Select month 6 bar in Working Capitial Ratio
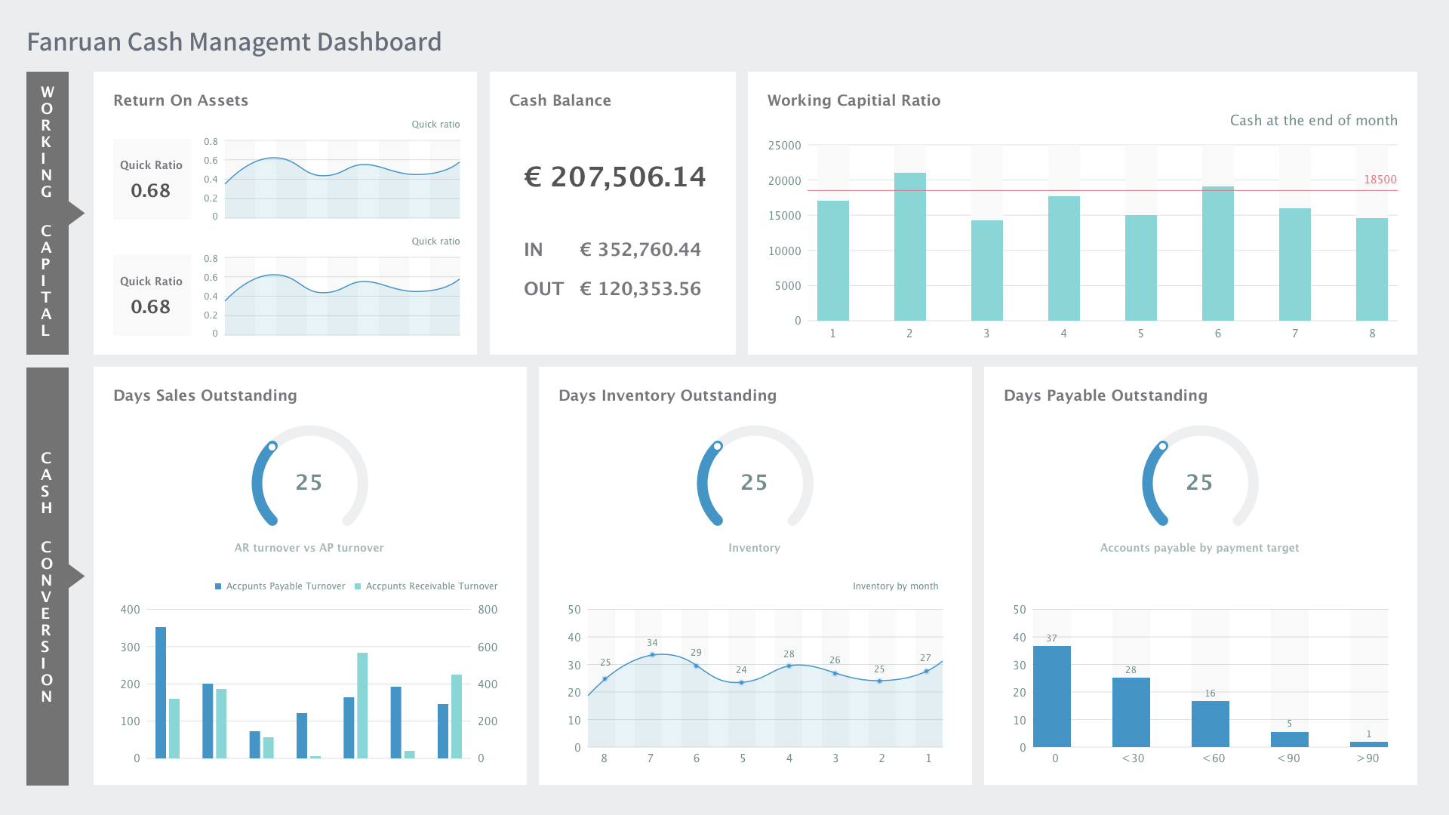The height and width of the screenshot is (815, 1449). point(1217,253)
